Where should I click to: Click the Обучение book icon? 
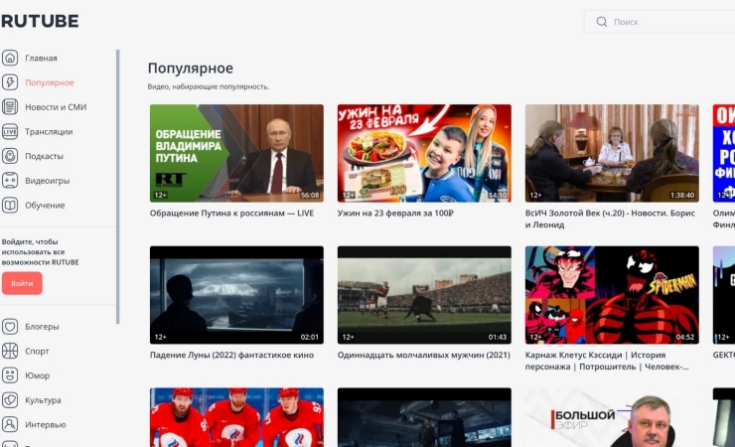[x=10, y=205]
